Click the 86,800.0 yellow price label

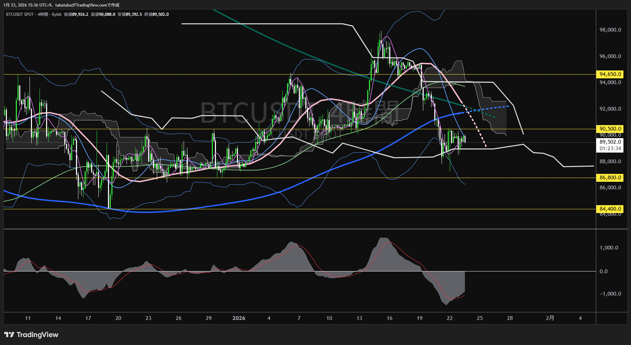pos(610,178)
